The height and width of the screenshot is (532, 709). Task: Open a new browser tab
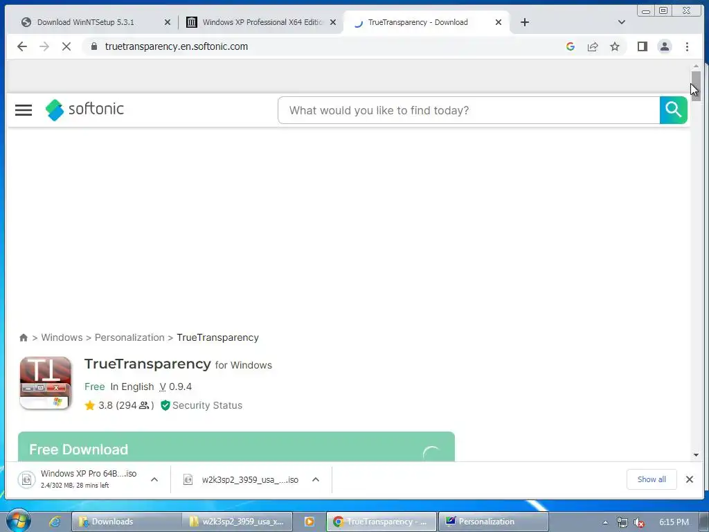(x=525, y=22)
